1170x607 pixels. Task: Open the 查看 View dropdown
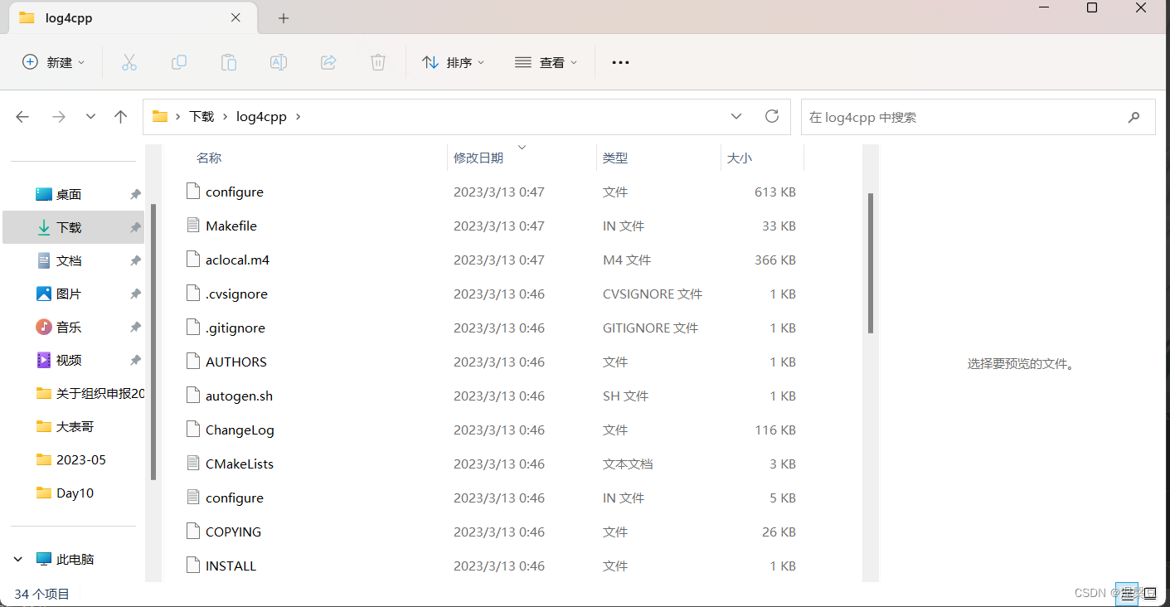coord(546,62)
